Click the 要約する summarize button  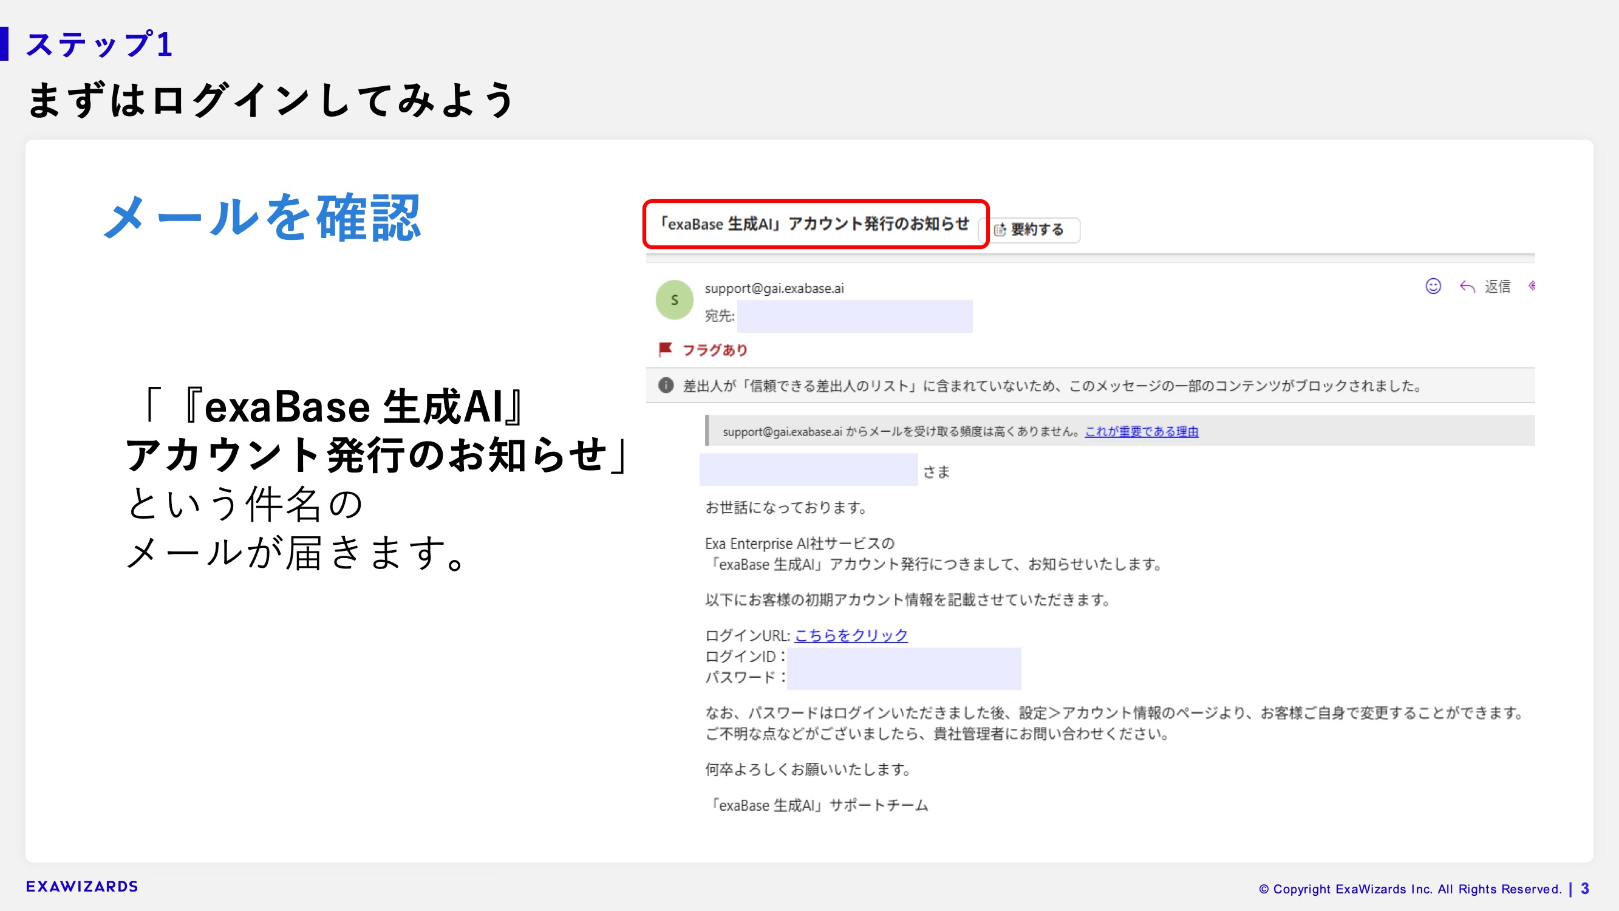(1029, 230)
